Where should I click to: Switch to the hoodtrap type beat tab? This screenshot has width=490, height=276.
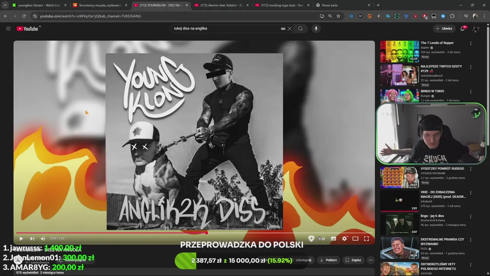click(282, 5)
